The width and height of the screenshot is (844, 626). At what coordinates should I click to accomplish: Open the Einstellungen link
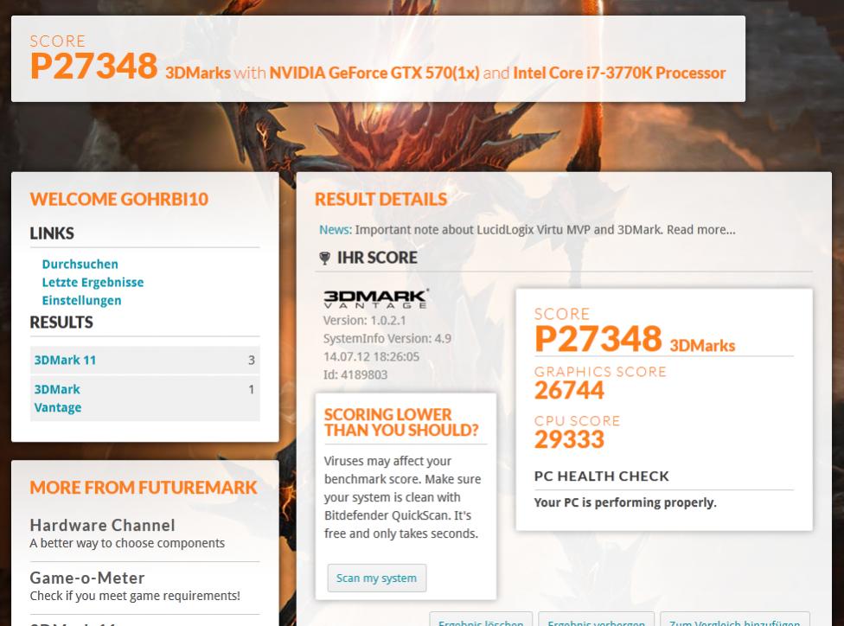tap(81, 300)
